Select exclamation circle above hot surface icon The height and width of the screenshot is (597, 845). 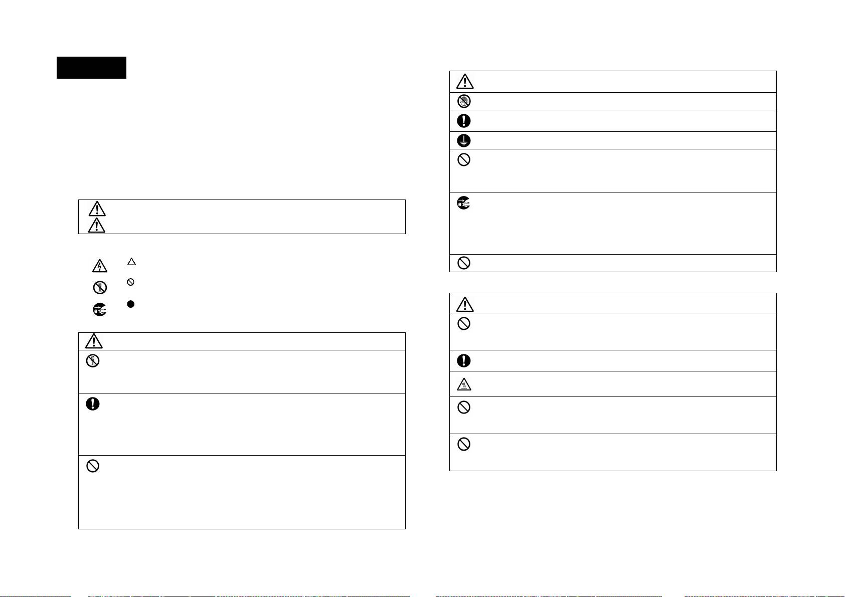coord(464,360)
